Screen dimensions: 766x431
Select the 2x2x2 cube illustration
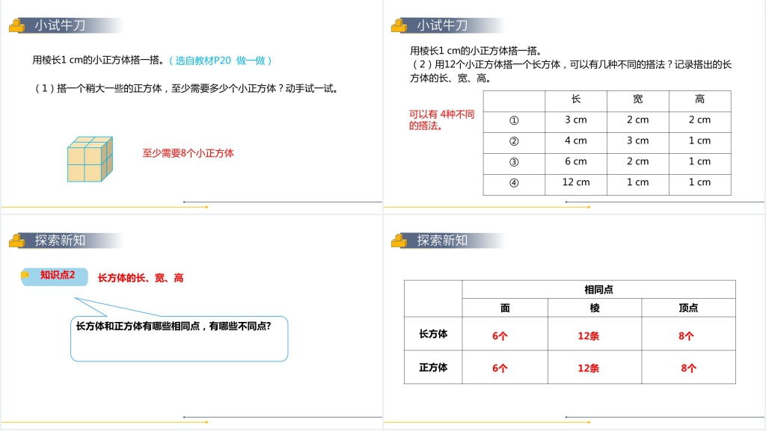pos(89,159)
